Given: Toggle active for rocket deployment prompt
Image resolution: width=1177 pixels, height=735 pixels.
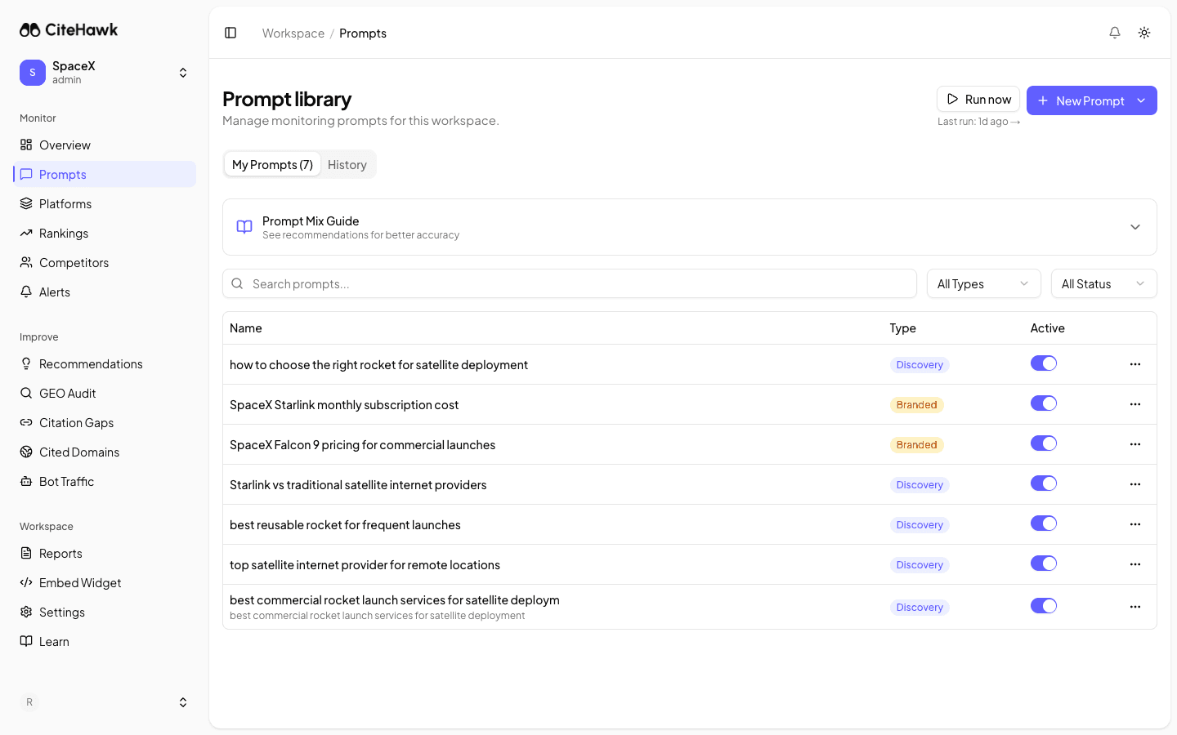Looking at the screenshot, I should point(1044,363).
